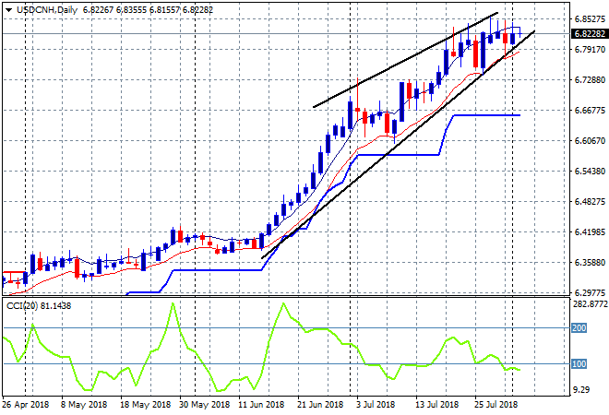Click the 6.79170 price axis label
This screenshot has height=415, width=609.
pos(590,49)
